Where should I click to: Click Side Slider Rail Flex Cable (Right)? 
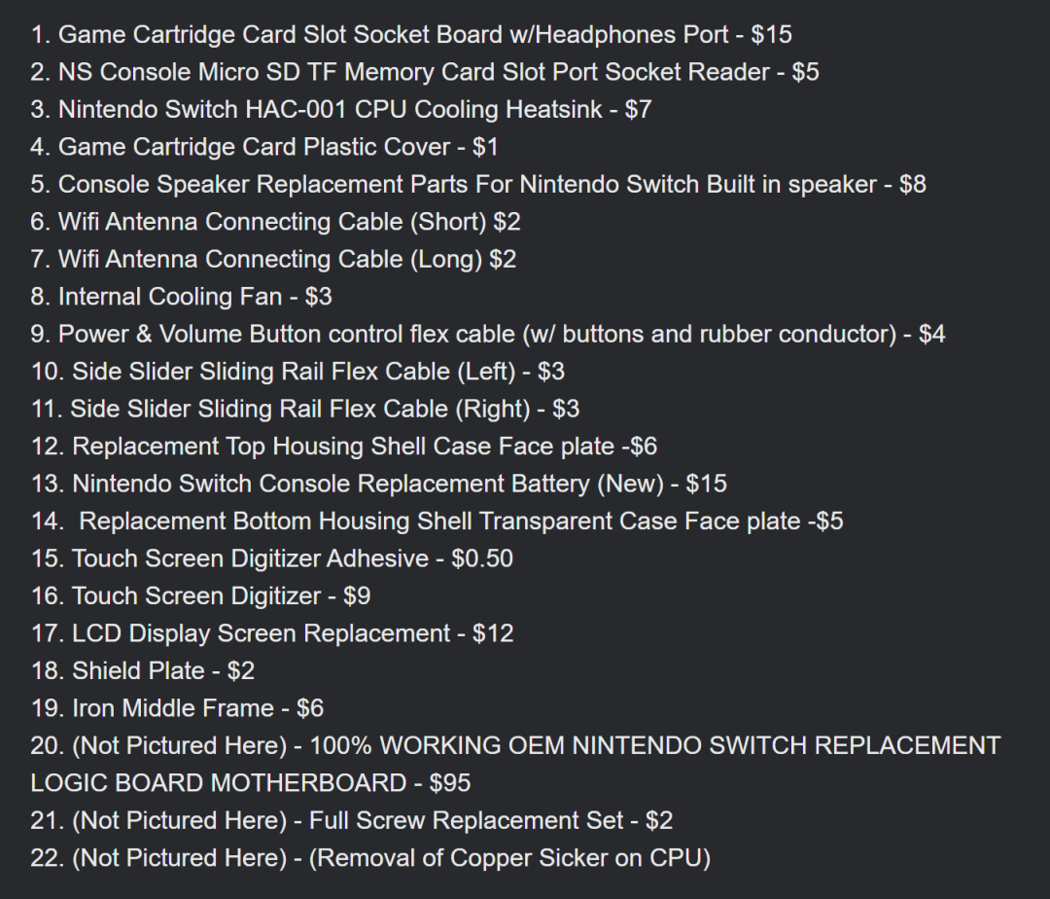click(x=305, y=410)
